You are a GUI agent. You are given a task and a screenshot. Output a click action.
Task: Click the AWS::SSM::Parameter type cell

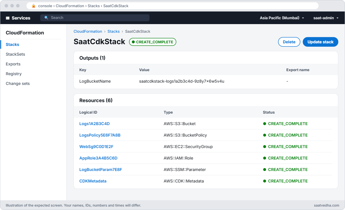click(185, 170)
